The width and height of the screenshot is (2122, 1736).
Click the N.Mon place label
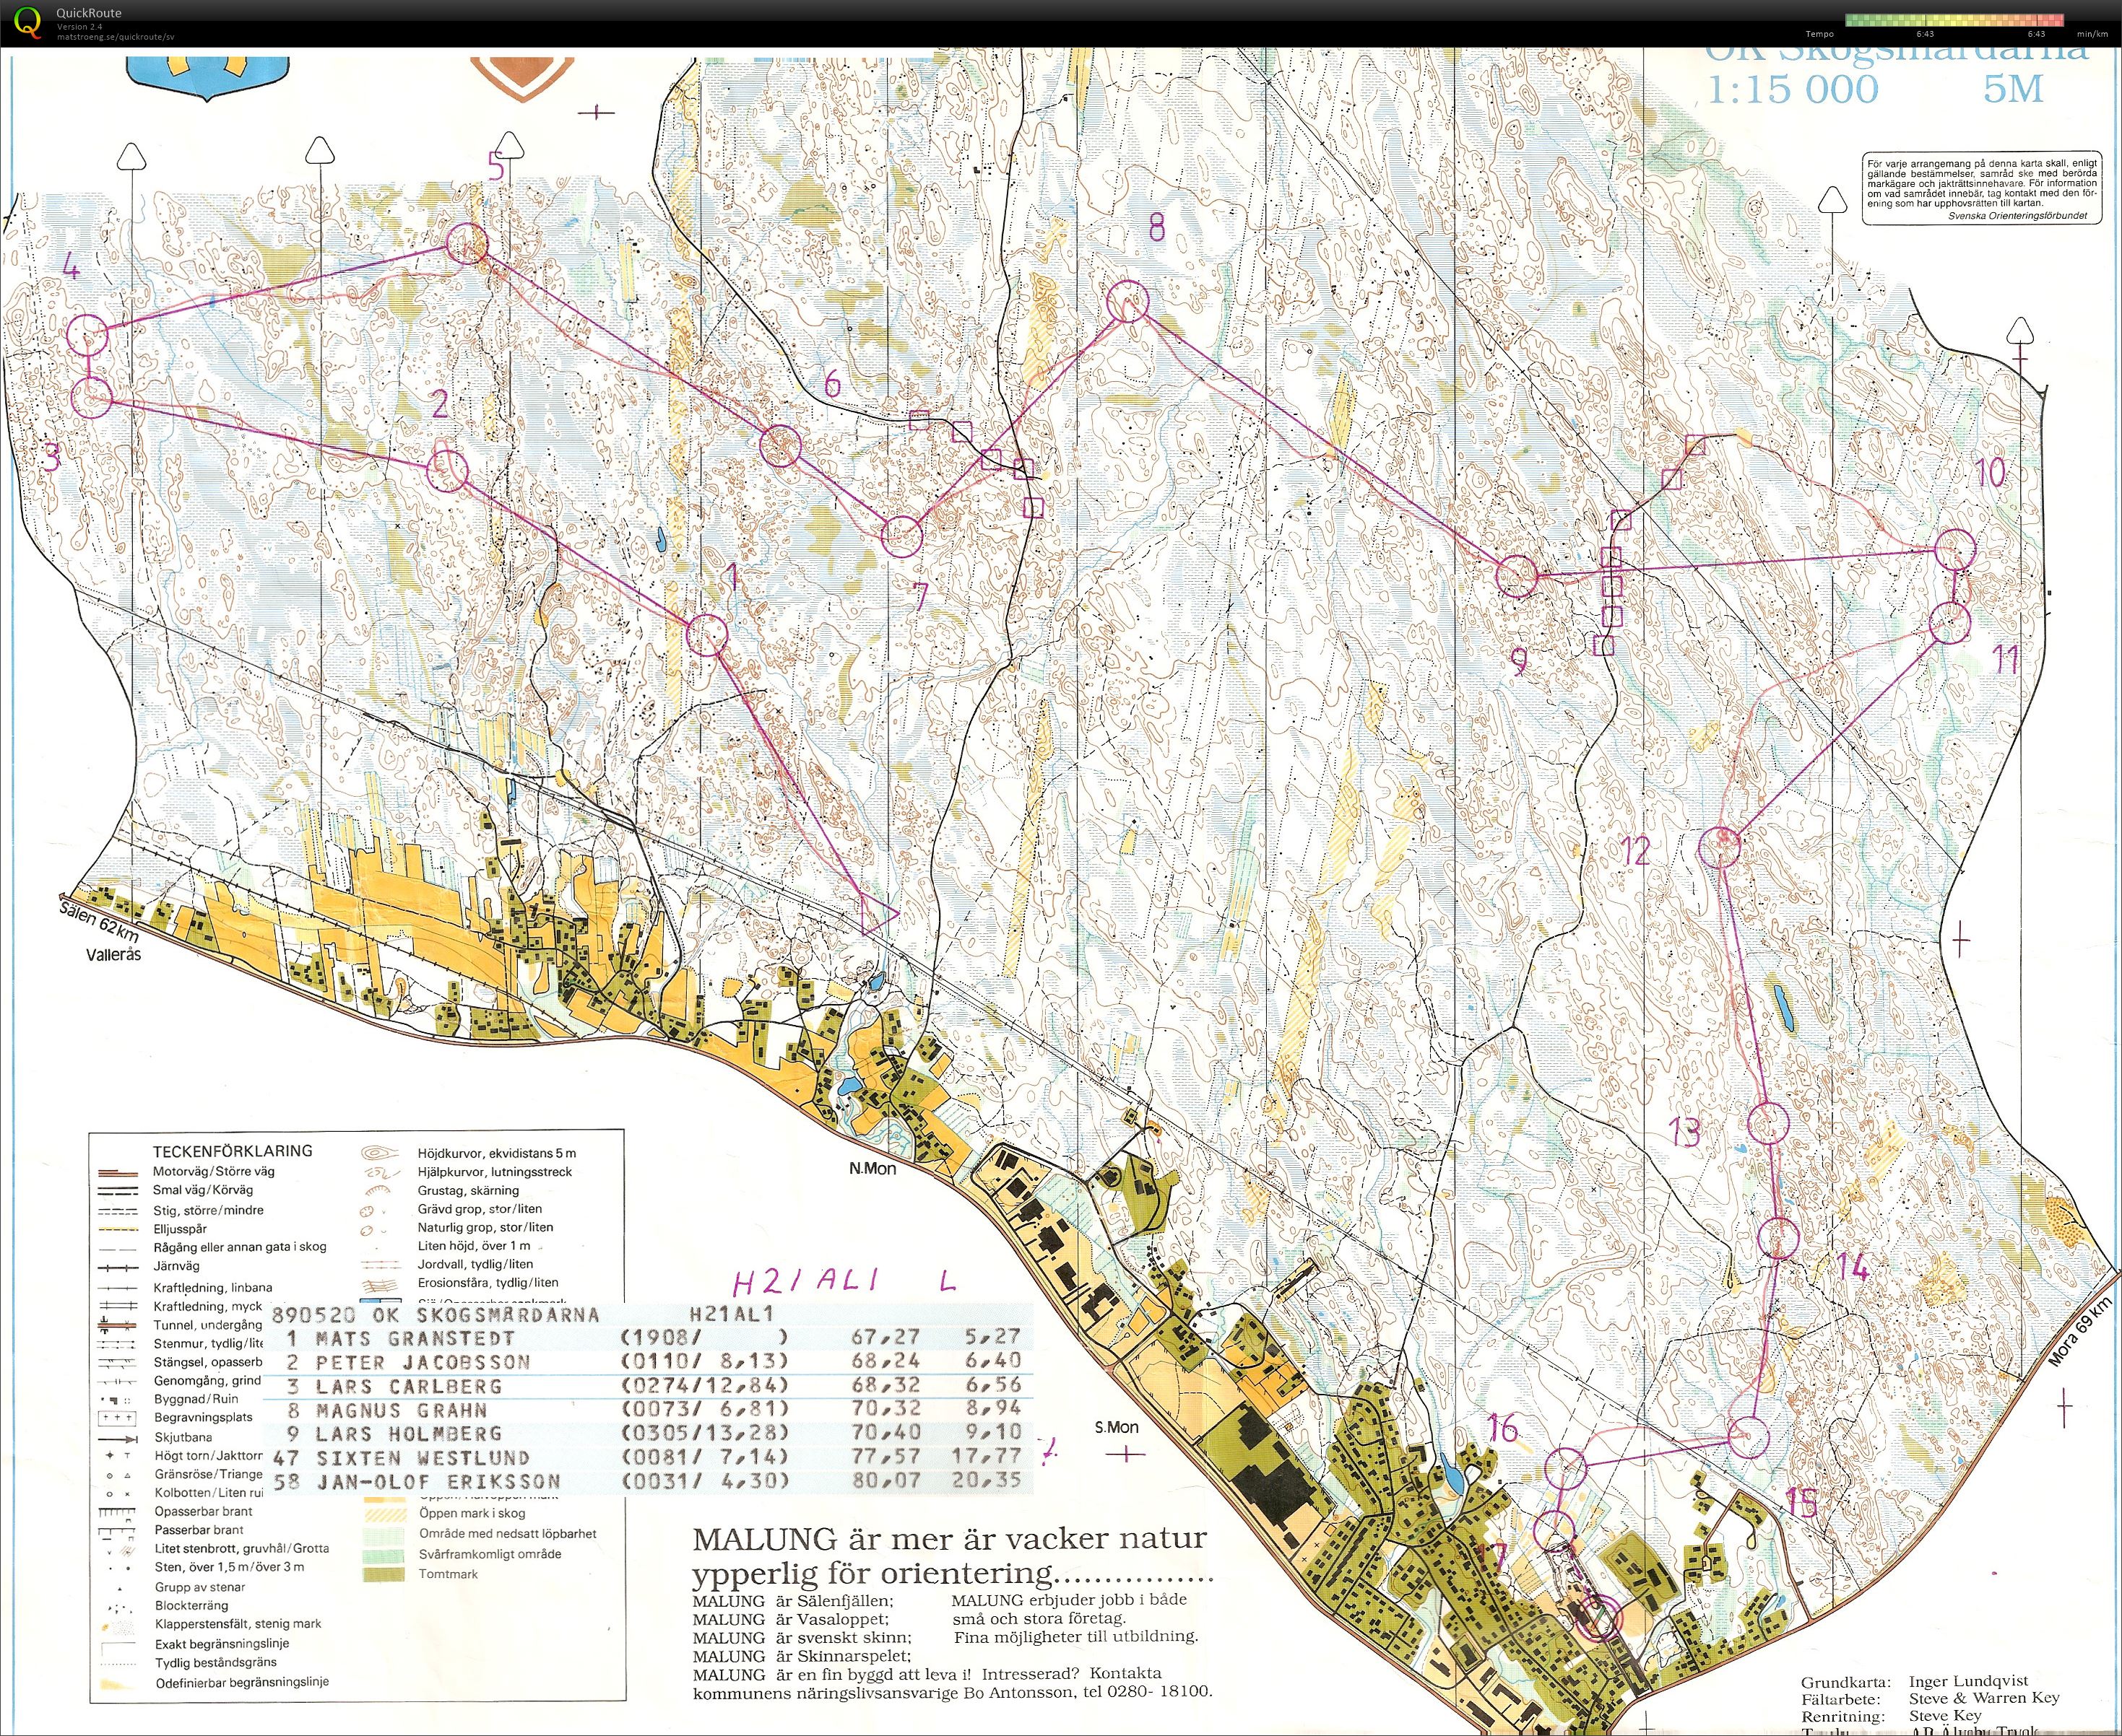pyautogui.click(x=872, y=1168)
